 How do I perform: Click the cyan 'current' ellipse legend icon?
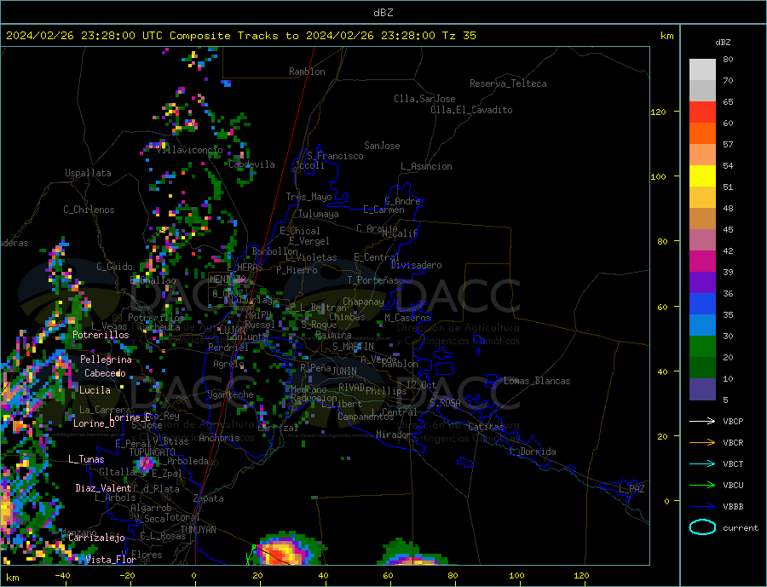(702, 527)
